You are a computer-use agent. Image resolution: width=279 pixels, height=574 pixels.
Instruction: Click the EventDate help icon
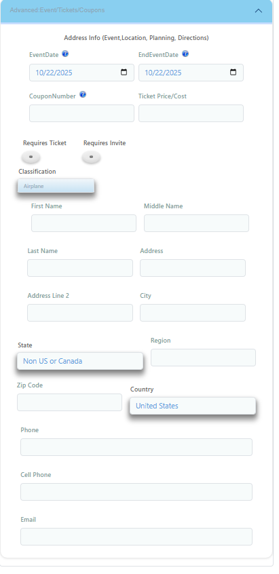click(x=65, y=54)
